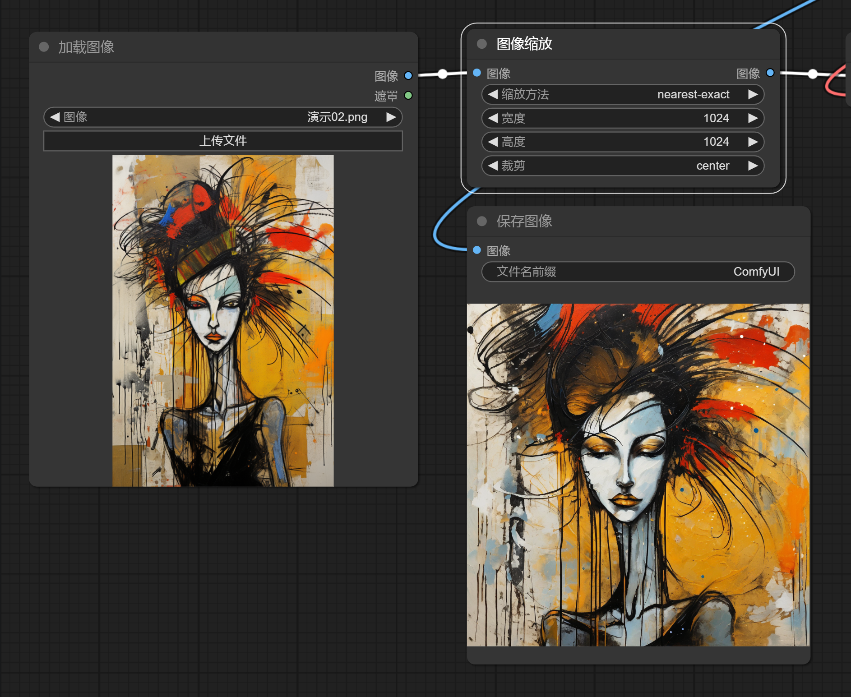Switch 缩放方法 to previous option with left arrow

[493, 94]
